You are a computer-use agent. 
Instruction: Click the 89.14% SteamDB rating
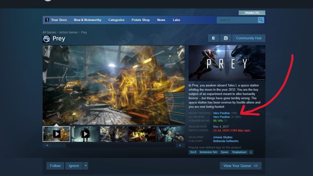pos(218,121)
